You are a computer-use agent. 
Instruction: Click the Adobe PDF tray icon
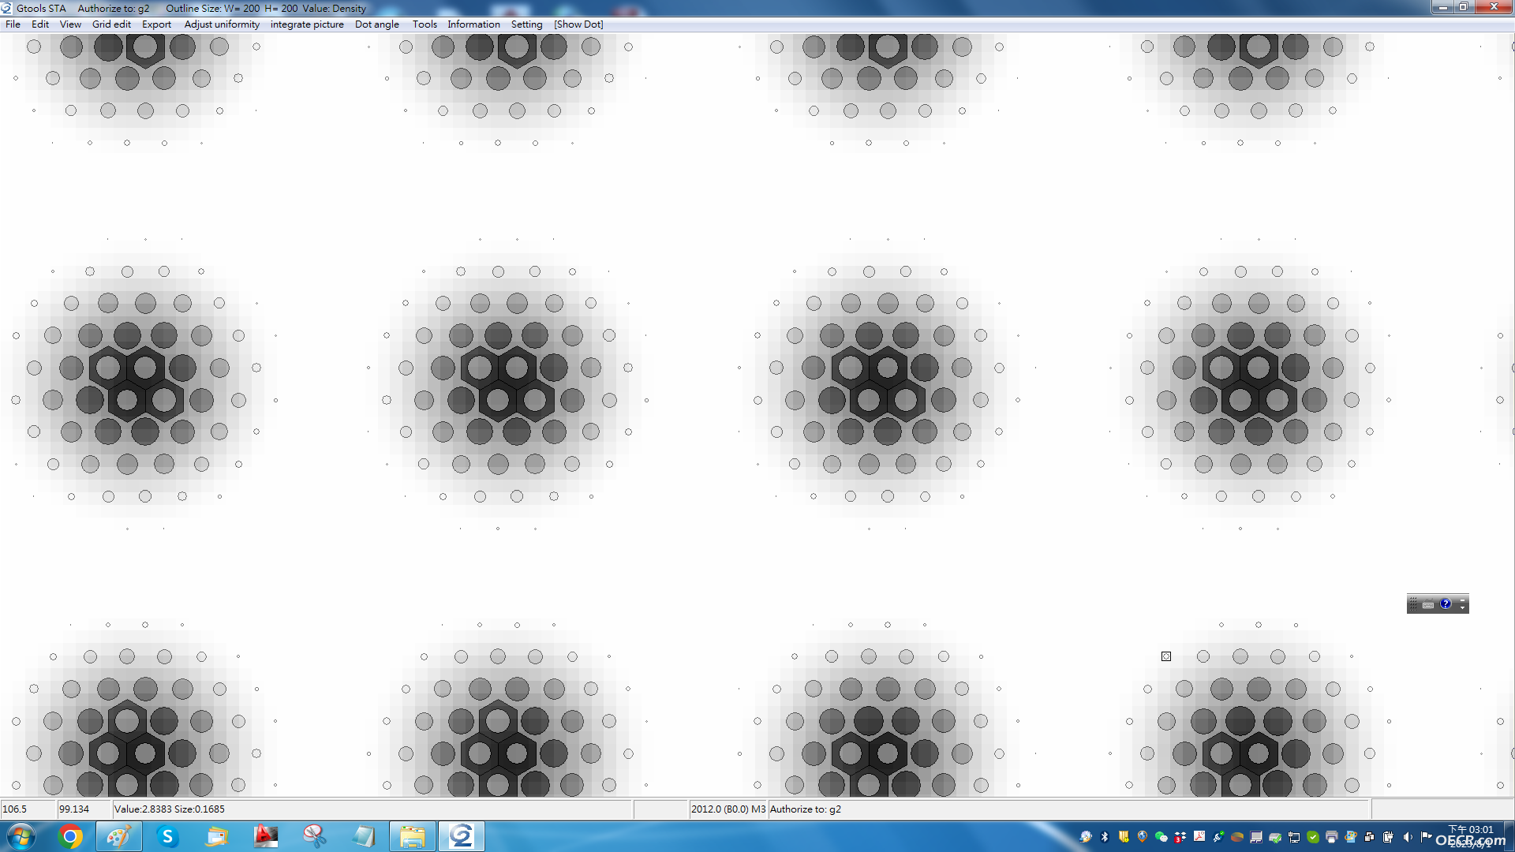click(x=1199, y=836)
